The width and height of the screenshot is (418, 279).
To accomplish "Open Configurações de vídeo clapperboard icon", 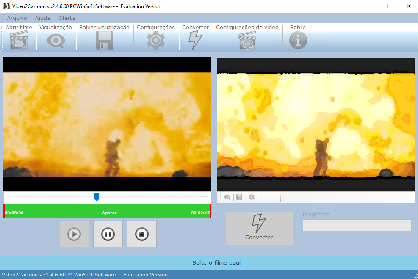I will click(247, 41).
